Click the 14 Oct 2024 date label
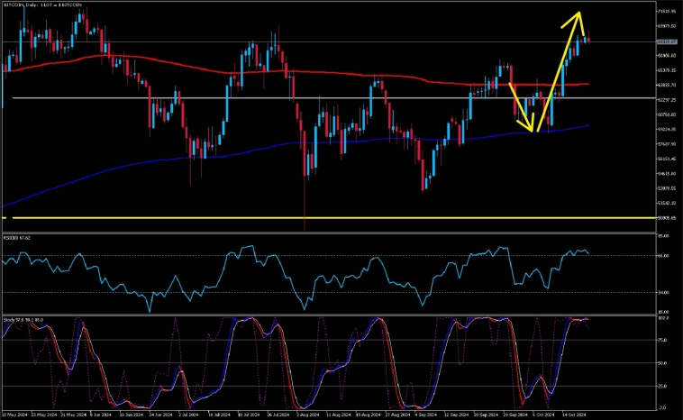This screenshot has width=683, height=420. click(x=574, y=415)
